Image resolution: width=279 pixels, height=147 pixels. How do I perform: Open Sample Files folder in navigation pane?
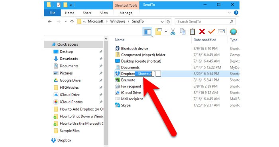click(x=70, y=131)
